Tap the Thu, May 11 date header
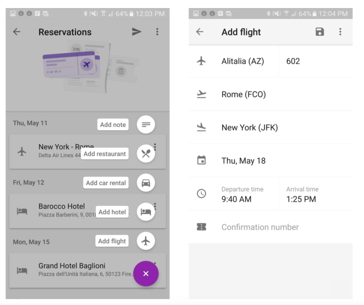Image resolution: width=364 pixels, height=305 pixels. click(x=30, y=123)
